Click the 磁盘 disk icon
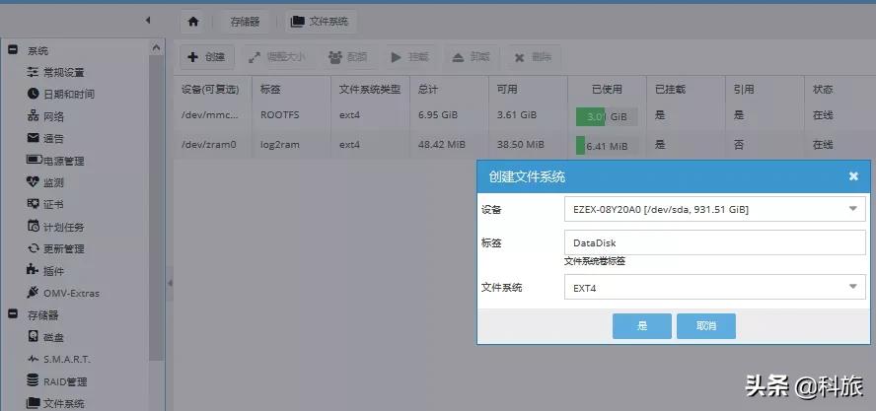Viewport: 876px width, 411px height. 33,337
